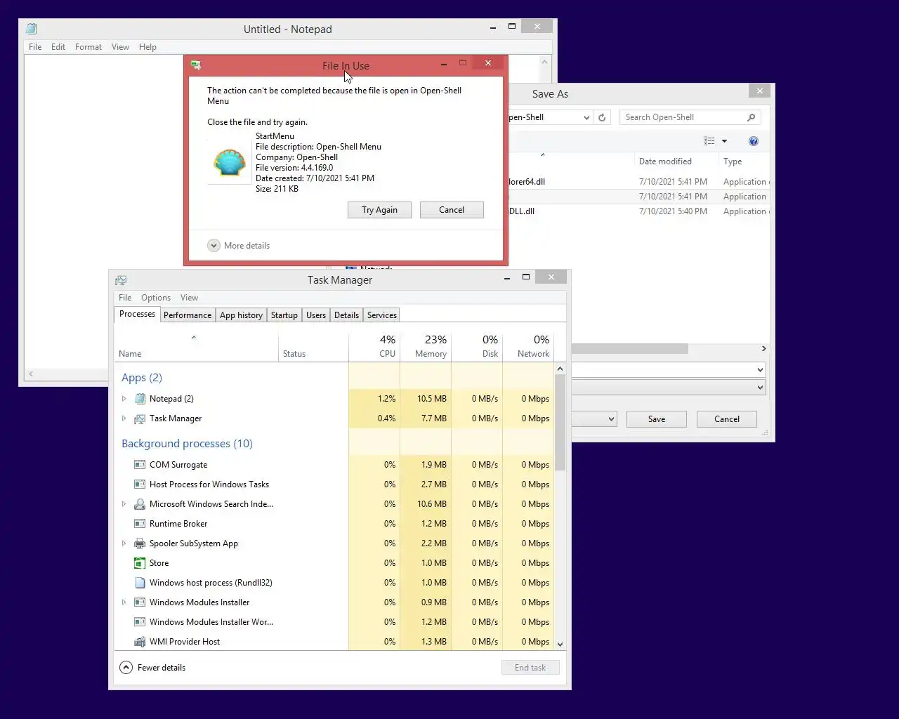The height and width of the screenshot is (719, 899).
Task: Cancel the File In Use dialog
Action: 452,210
